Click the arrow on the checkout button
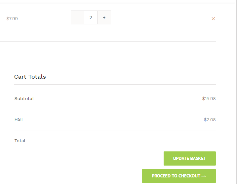 [204, 176]
